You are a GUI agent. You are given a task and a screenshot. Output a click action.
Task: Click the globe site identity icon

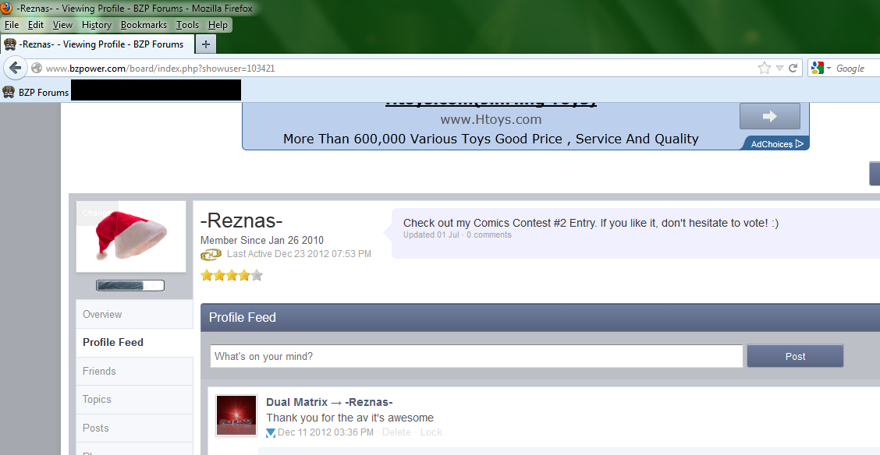(x=37, y=69)
